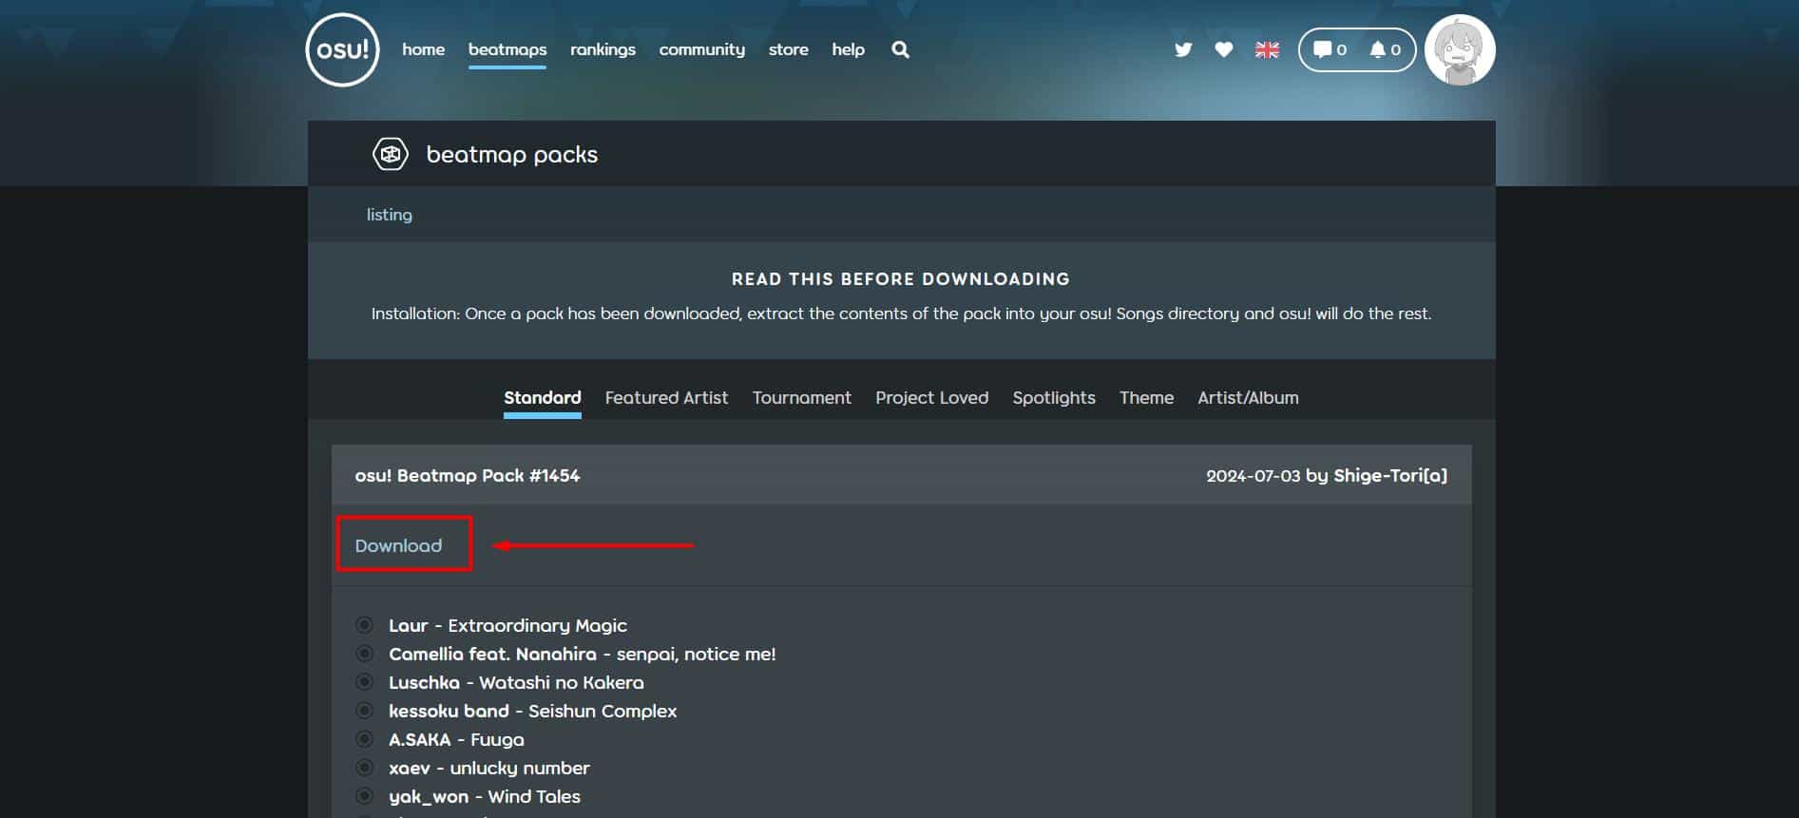The image size is (1799, 818).
Task: Click the circle beside xaev - unlucky number
Action: tap(364, 768)
